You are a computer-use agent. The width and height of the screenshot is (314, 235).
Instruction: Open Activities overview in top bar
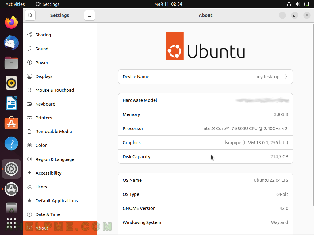point(15,4)
